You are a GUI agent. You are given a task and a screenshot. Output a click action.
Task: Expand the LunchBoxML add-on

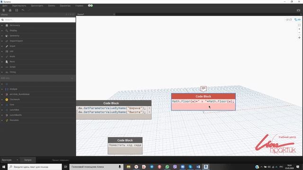(x=2, y=115)
